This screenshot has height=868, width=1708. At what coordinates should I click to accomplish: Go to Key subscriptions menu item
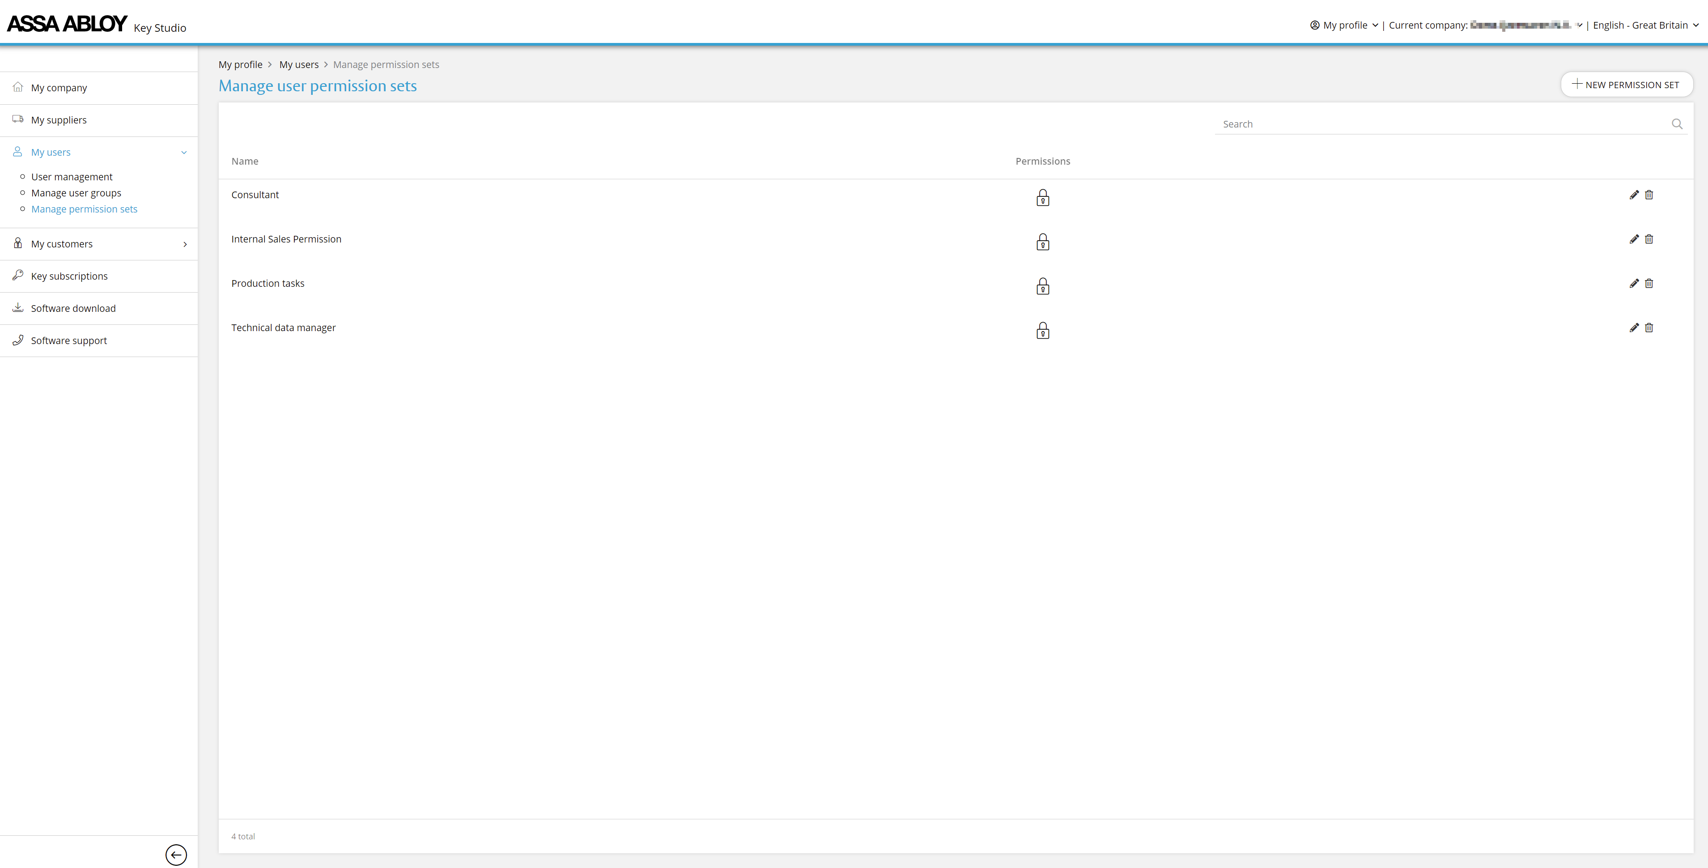pos(69,277)
